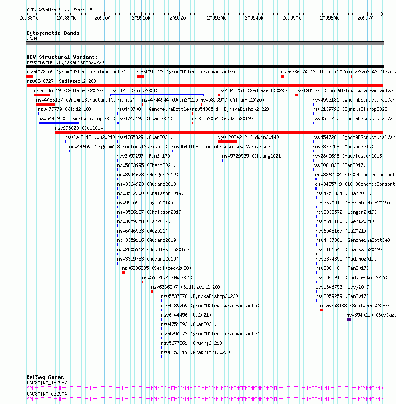Click nsv6042112 (Wu2021) label

[90, 137]
